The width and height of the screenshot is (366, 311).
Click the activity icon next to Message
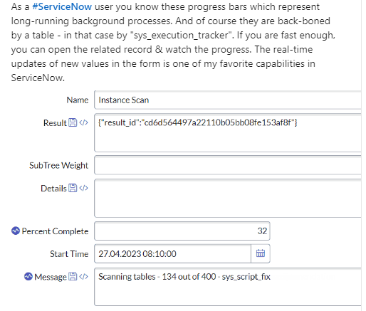click(x=28, y=276)
